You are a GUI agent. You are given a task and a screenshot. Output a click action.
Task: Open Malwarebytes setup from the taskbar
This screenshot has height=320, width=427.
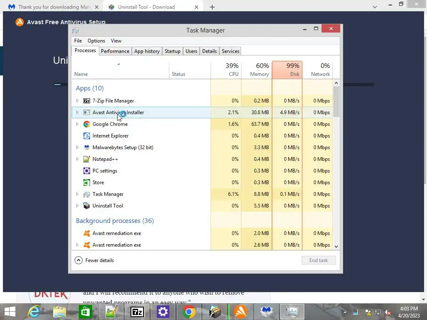[x=266, y=312]
